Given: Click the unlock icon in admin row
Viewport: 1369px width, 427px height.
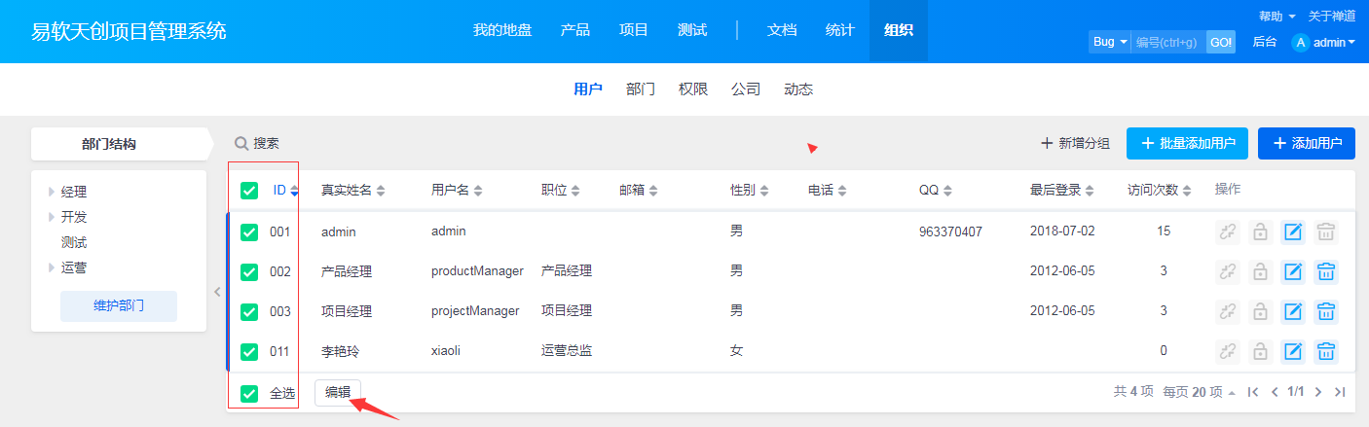Looking at the screenshot, I should (1260, 231).
